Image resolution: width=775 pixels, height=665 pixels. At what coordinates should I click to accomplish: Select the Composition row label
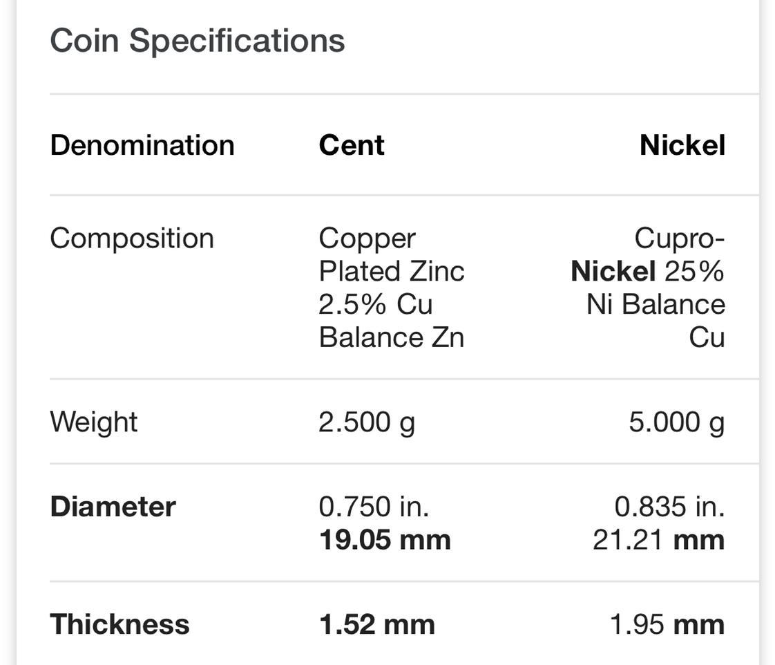pyautogui.click(x=132, y=238)
